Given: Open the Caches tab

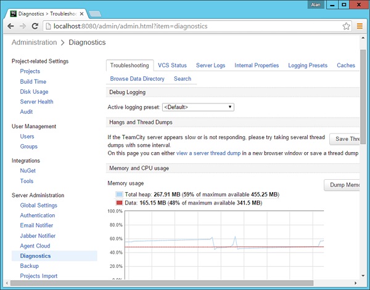Looking at the screenshot, I should 346,65.
